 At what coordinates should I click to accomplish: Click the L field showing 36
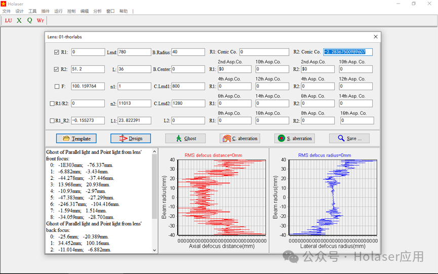coord(134,69)
